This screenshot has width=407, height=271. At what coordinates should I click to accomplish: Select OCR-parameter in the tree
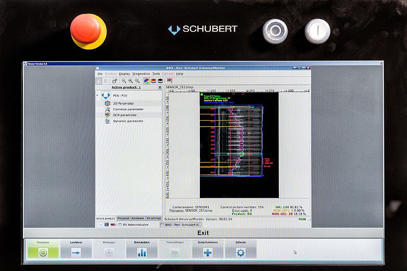tap(124, 115)
